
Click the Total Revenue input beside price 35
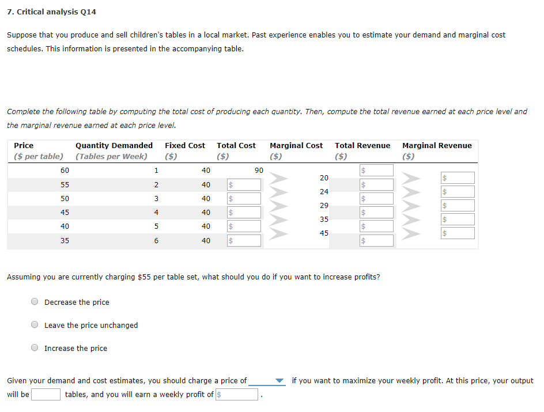[x=376, y=240]
